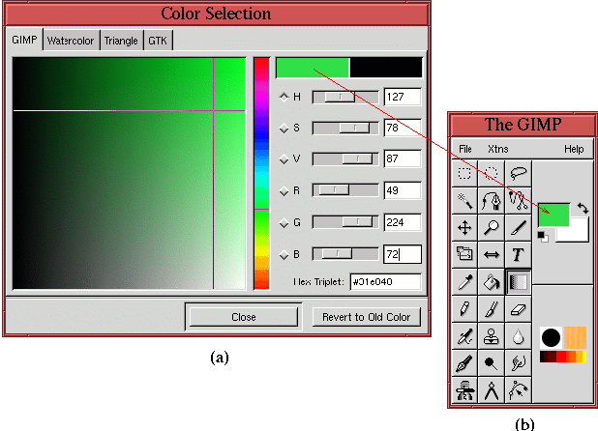Open the Xtns menu
Screen dimensions: 598x431
[x=497, y=149]
